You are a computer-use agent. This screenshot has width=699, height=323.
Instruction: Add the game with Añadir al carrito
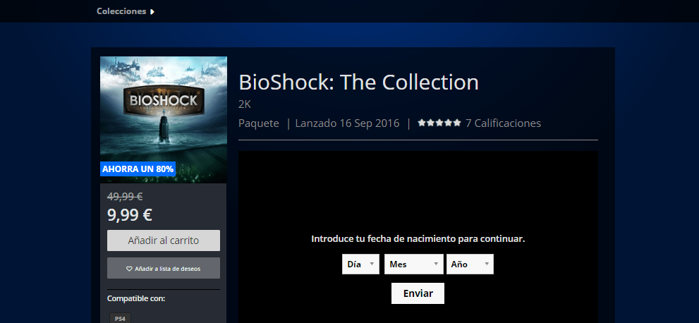coord(164,240)
